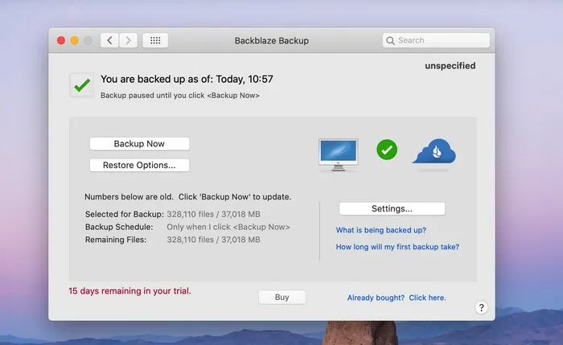Click the 'unspecified' label
Screen dimensions: 563x345
[450, 66]
